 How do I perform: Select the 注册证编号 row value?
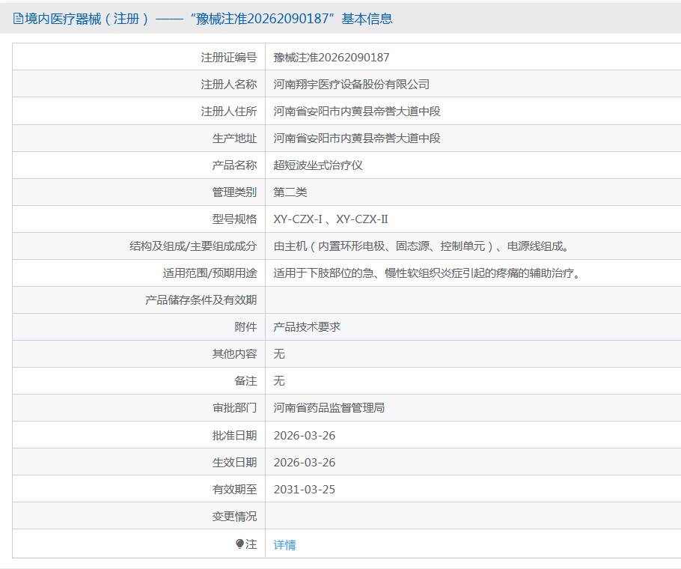click(x=330, y=56)
